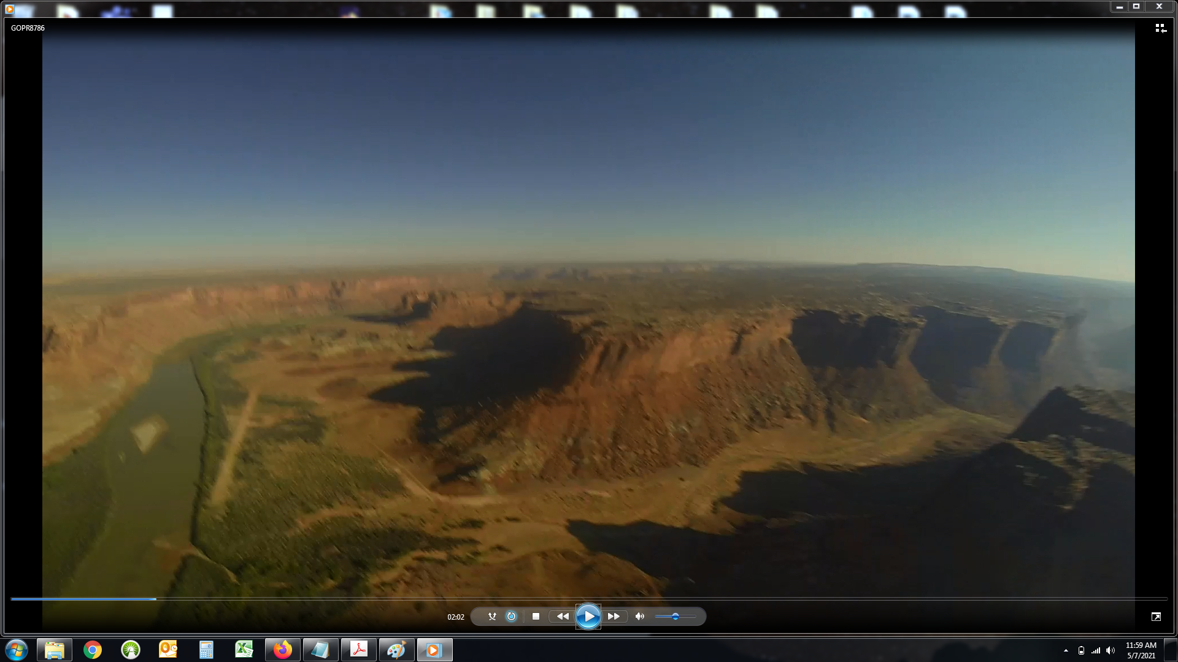The width and height of the screenshot is (1178, 662).
Task: Open Google Chrome from taskbar
Action: click(93, 650)
